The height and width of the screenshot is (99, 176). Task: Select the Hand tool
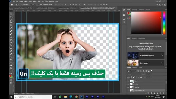tap(11, 65)
